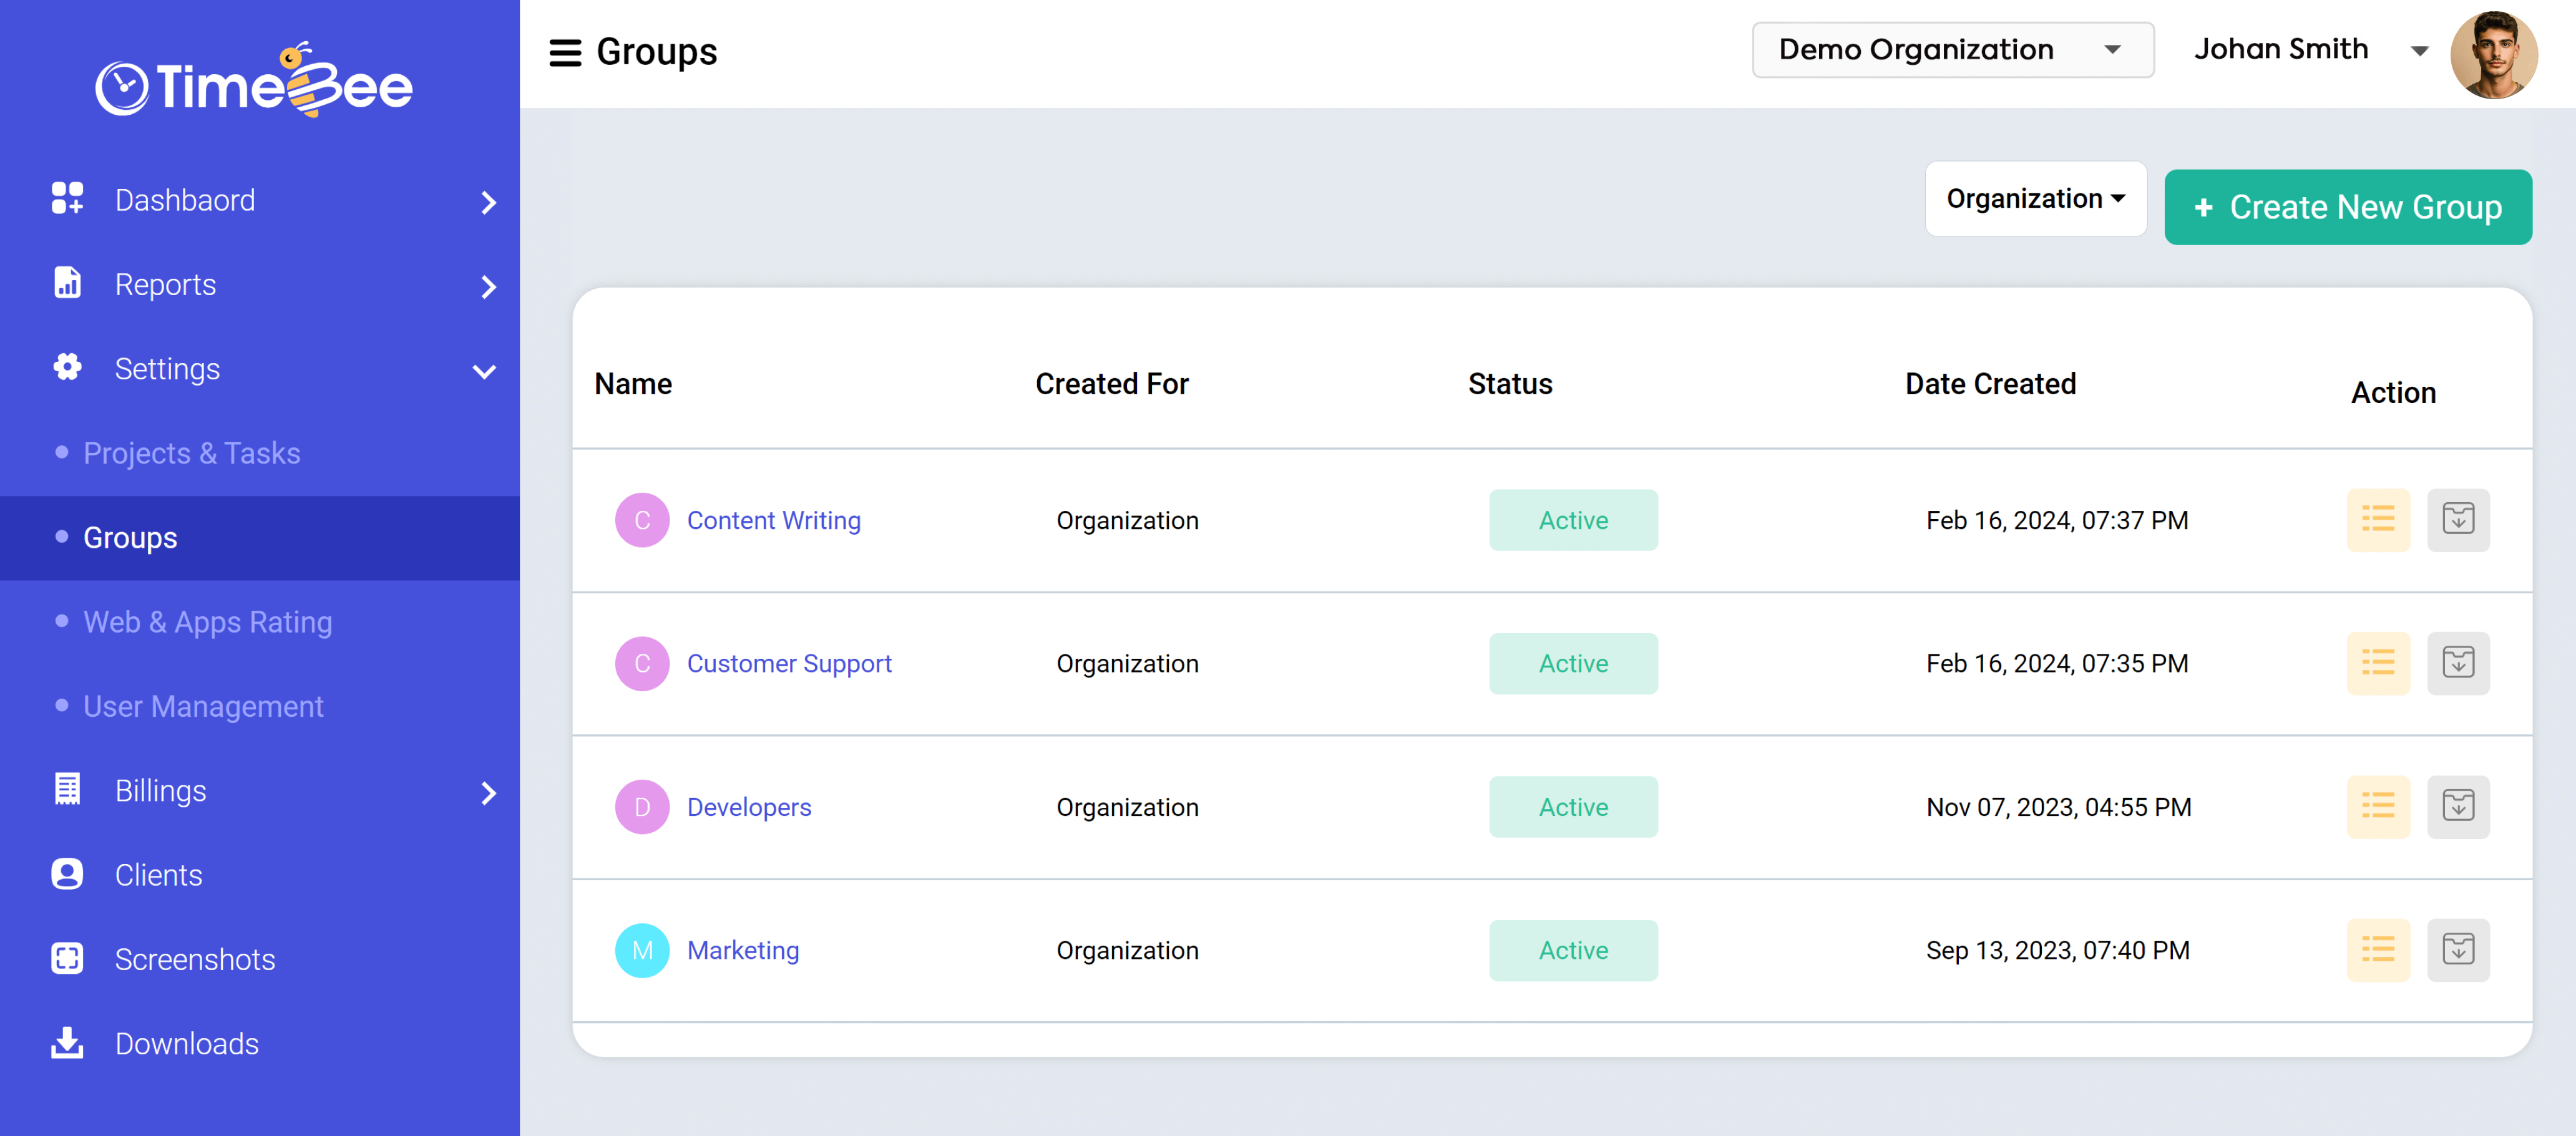Click the Active status badge for Developers
This screenshot has height=1136, width=2576.
1573,807
